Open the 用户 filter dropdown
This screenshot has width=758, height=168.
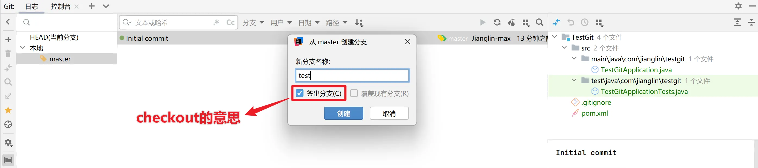point(281,23)
